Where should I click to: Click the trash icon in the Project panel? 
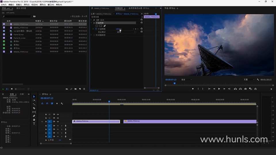(x=84, y=89)
